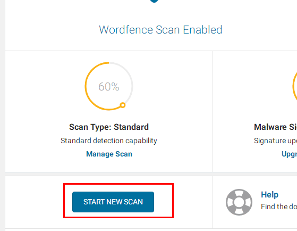Open the Manage Scan link

(x=109, y=154)
